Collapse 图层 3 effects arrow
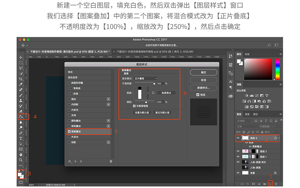The width and height of the screenshot is (300, 188). [x=279, y=138]
